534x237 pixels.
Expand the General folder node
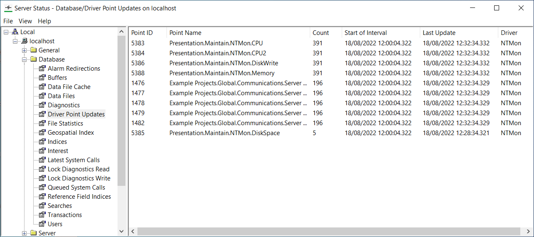[24, 50]
